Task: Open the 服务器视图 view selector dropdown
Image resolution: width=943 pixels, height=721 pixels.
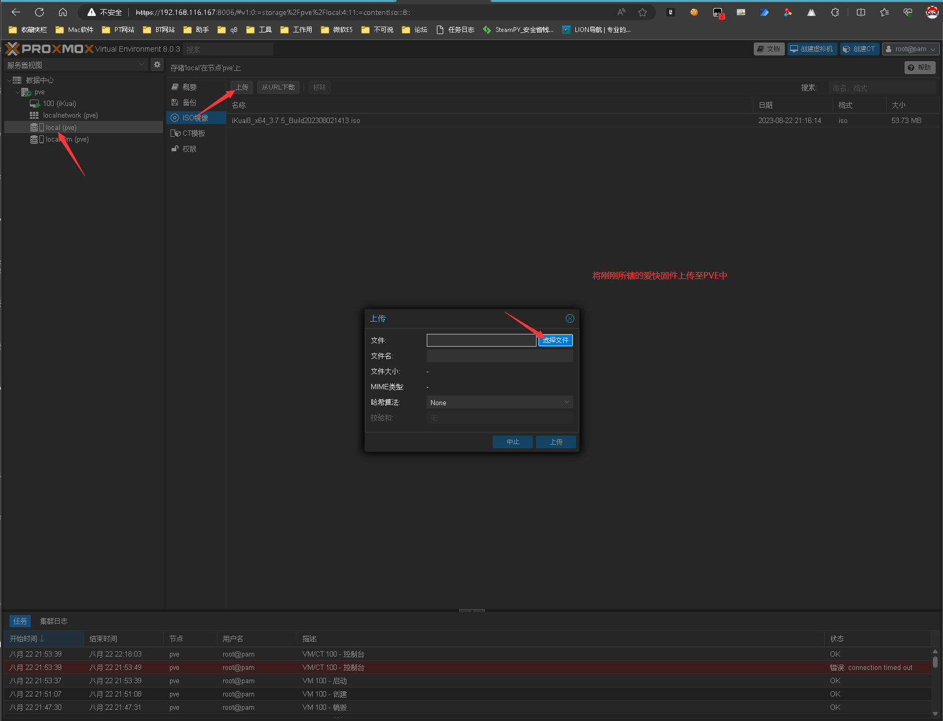Action: (76, 65)
